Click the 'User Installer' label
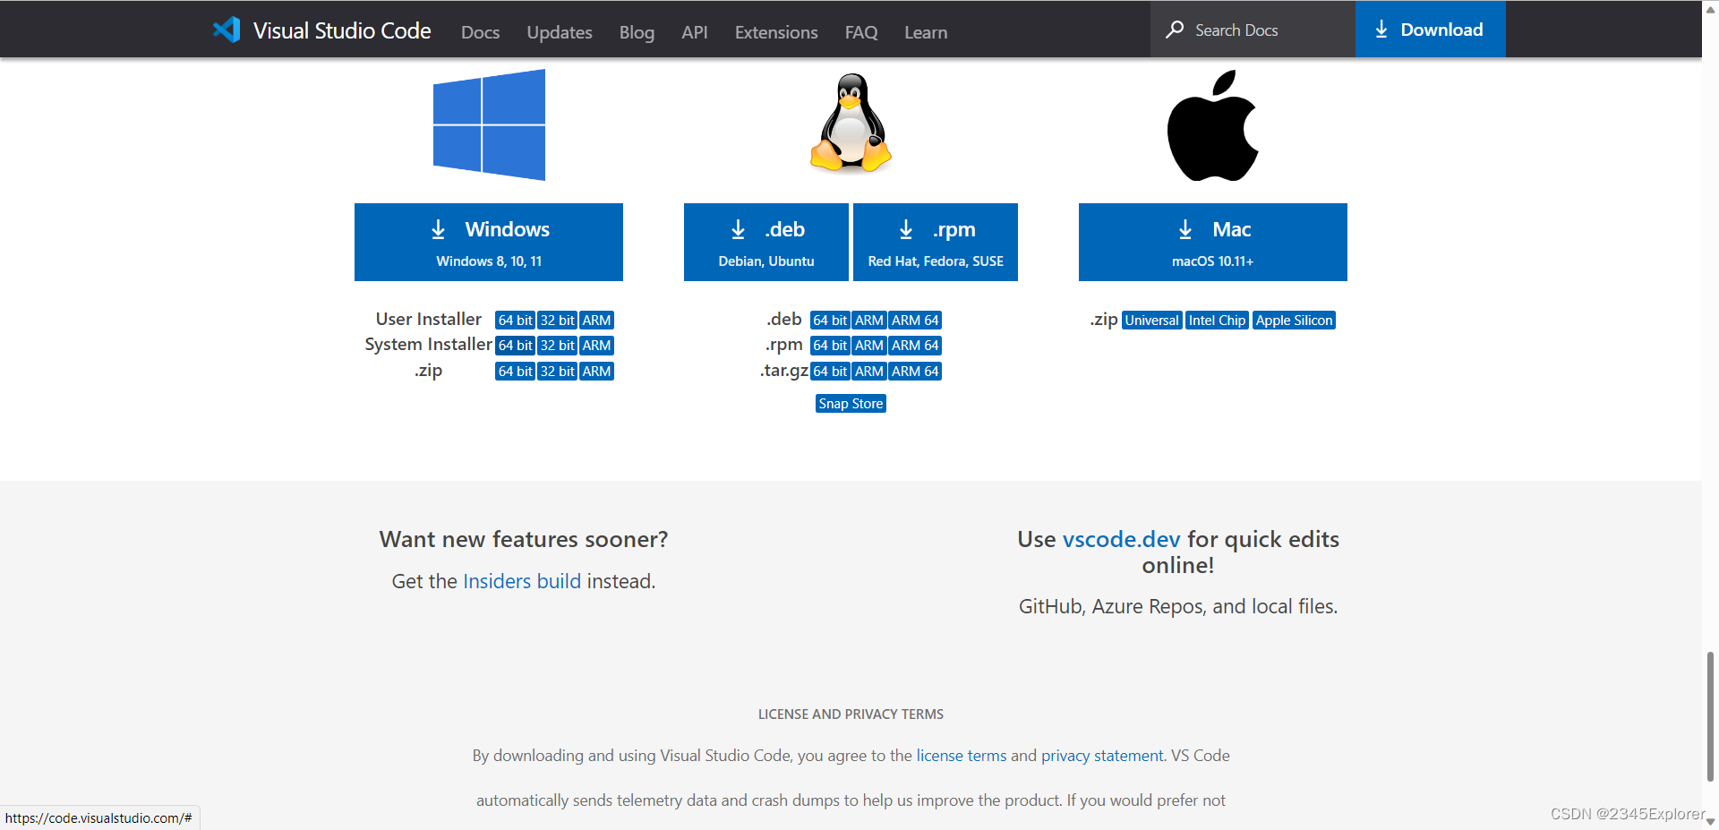Image resolution: width=1719 pixels, height=830 pixels. (429, 319)
